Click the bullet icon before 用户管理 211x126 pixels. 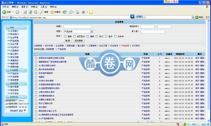pos(9,87)
